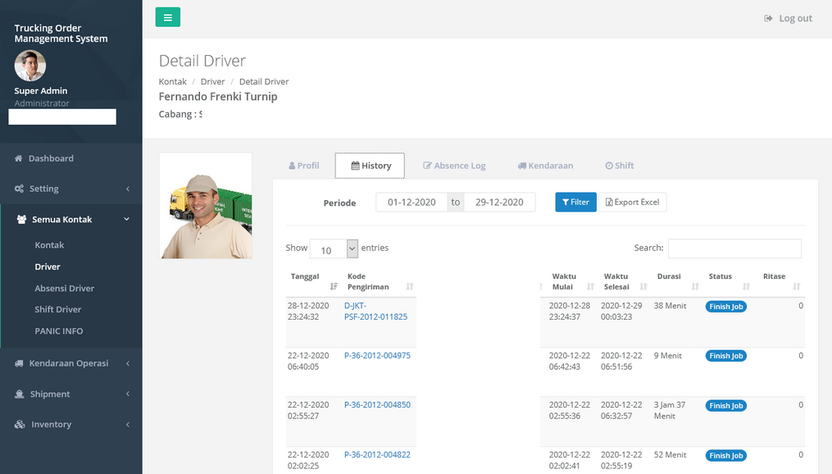Expand the Shipment menu chevron
The image size is (832, 474).
click(x=128, y=394)
